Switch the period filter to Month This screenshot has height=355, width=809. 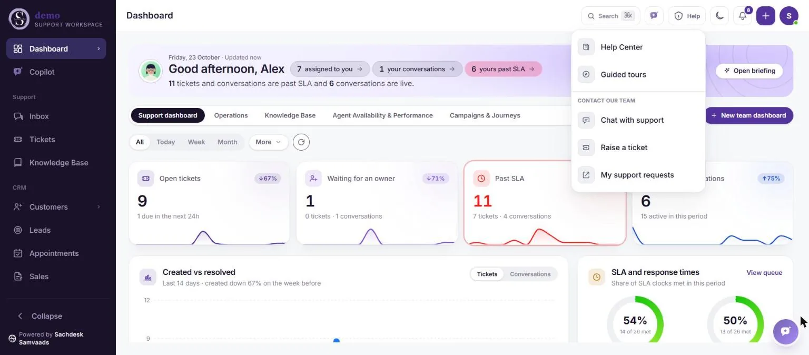point(228,142)
